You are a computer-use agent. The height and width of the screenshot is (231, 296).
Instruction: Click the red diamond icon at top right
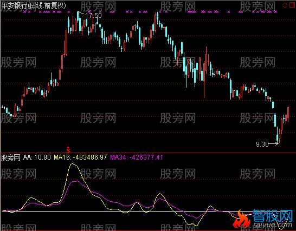tap(285, 5)
